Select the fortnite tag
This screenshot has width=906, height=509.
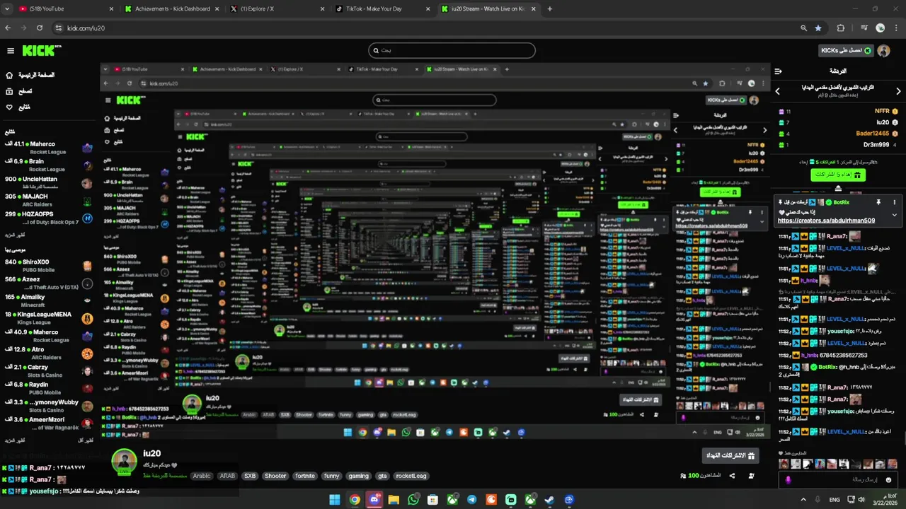pyautogui.click(x=305, y=476)
